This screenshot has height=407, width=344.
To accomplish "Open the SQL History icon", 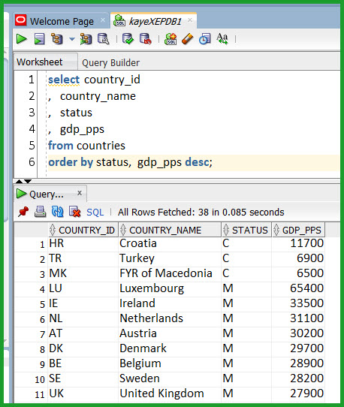I will [205, 39].
